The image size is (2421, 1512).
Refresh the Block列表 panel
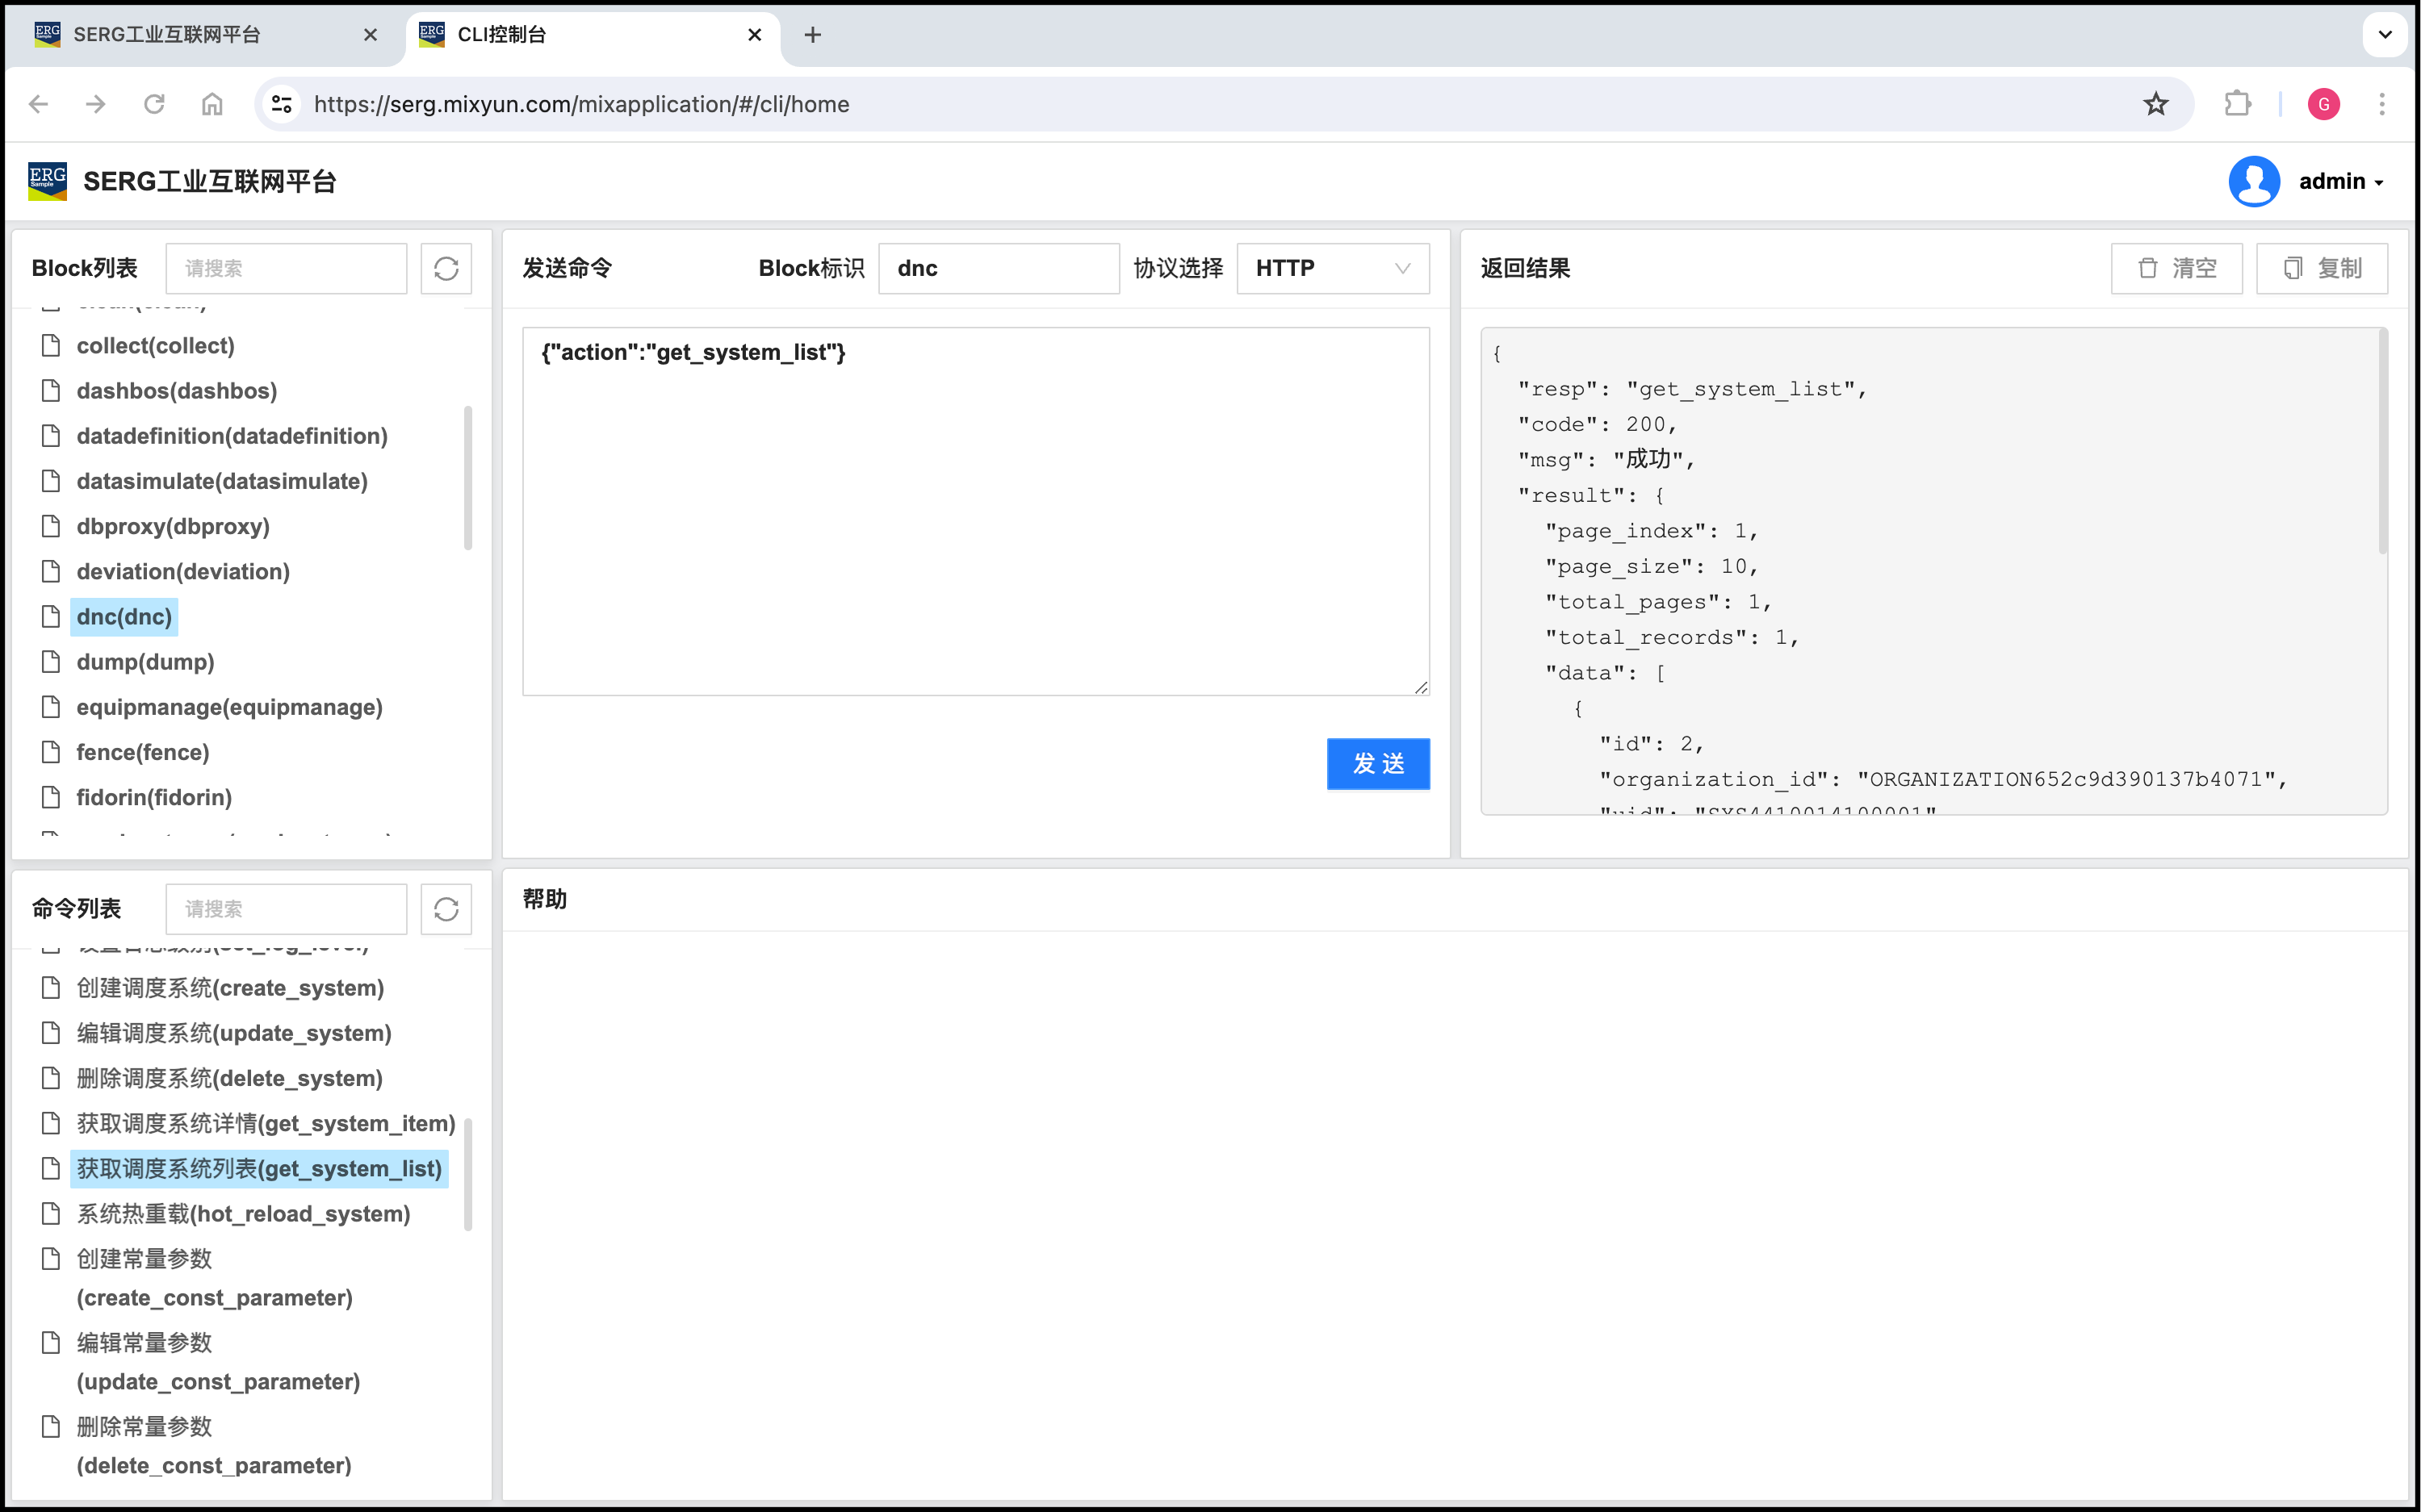446,268
